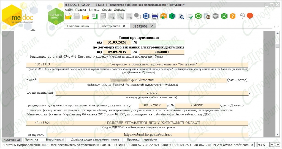The height and width of the screenshot is (149, 282).
Task: Save the document with blue floppy icon
Action: [146, 16]
